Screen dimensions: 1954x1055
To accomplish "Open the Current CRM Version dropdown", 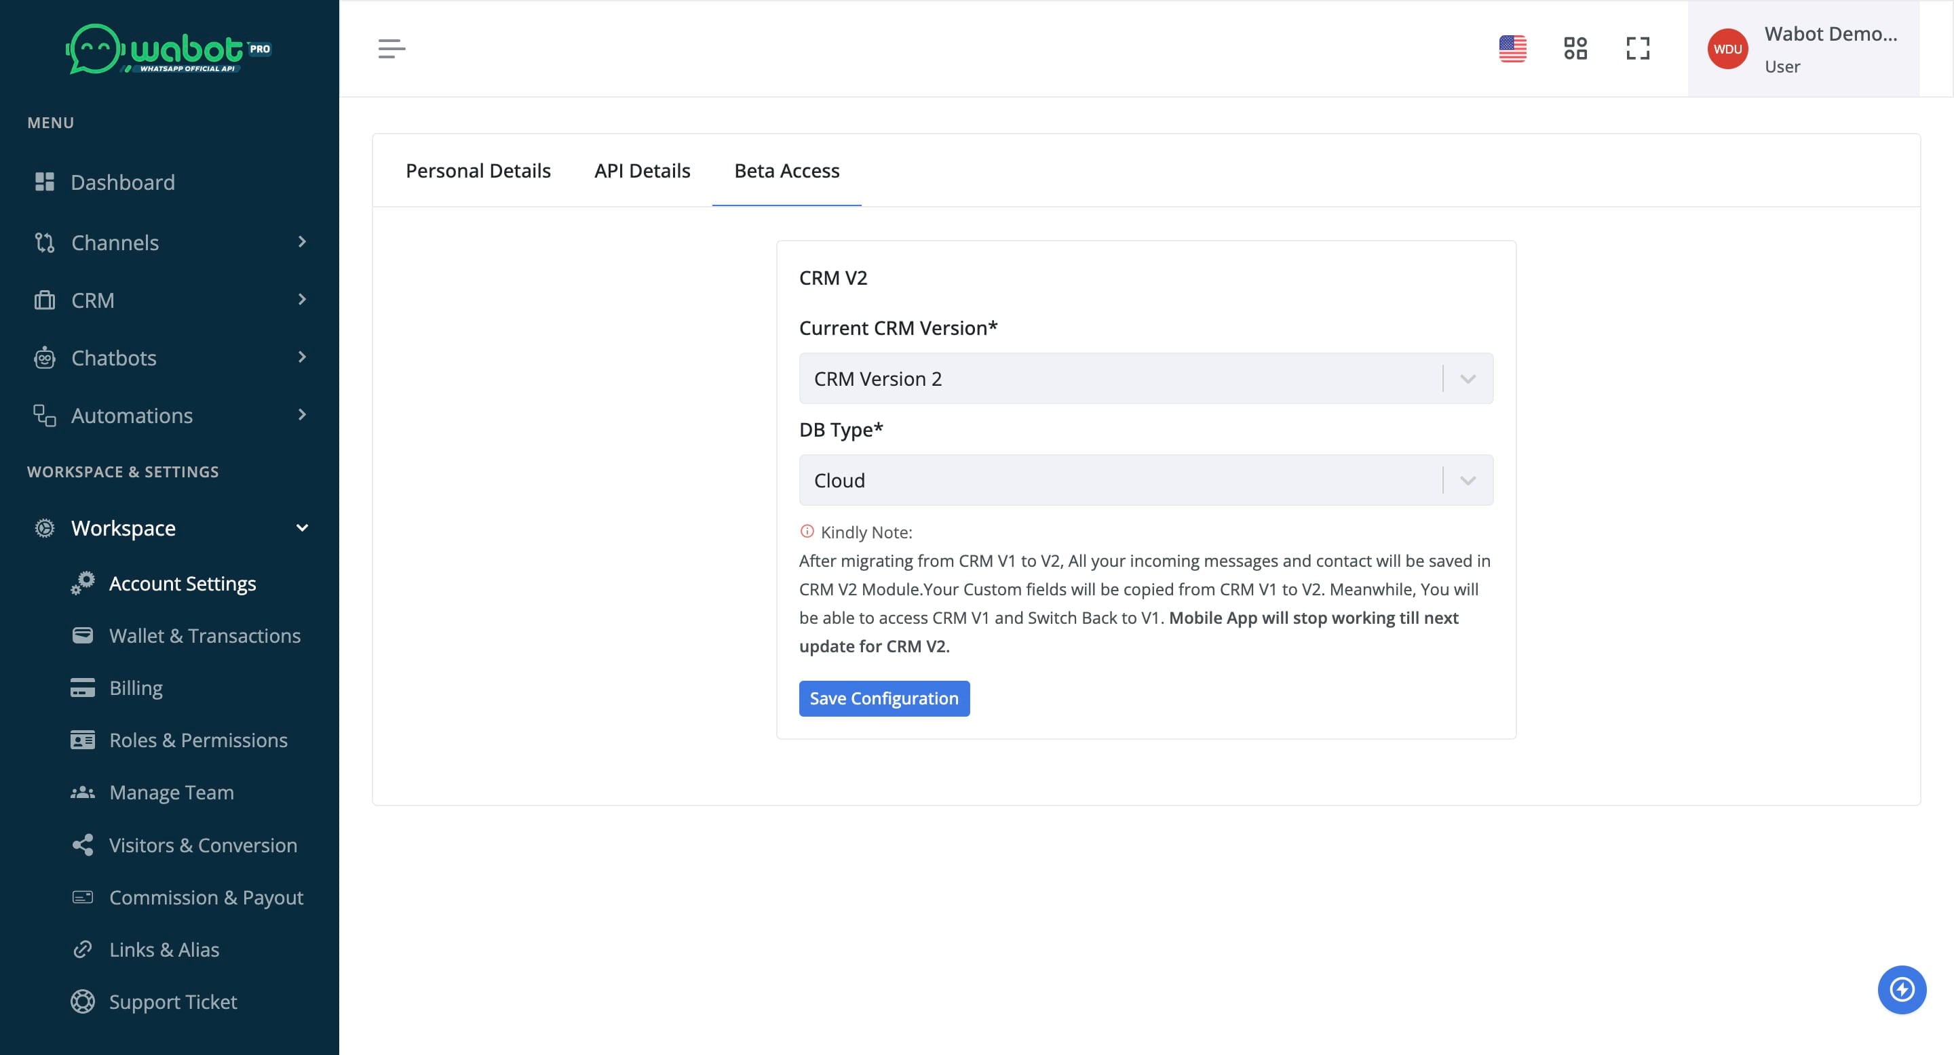I will 1145,378.
